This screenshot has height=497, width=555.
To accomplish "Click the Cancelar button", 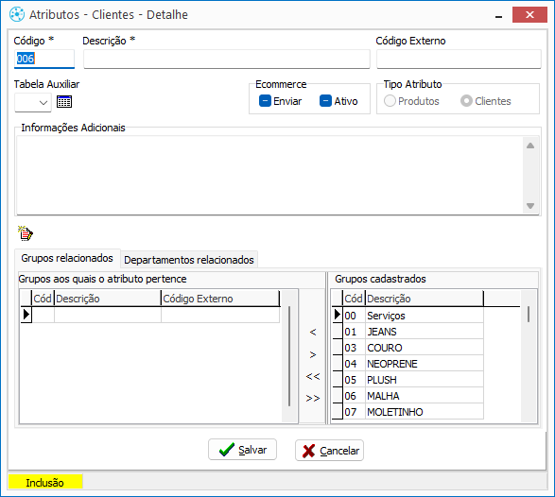I will tap(330, 451).
